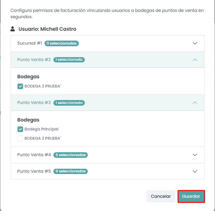Expand the Punto Venta #5 chevron
This screenshot has height=211, width=215.
coord(195,171)
